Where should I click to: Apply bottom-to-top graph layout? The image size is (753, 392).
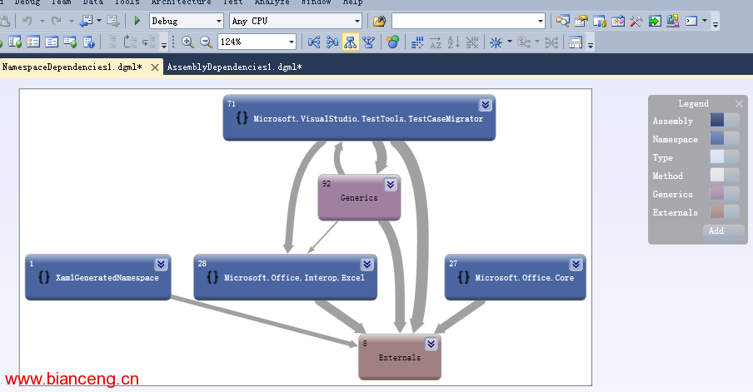coord(369,42)
